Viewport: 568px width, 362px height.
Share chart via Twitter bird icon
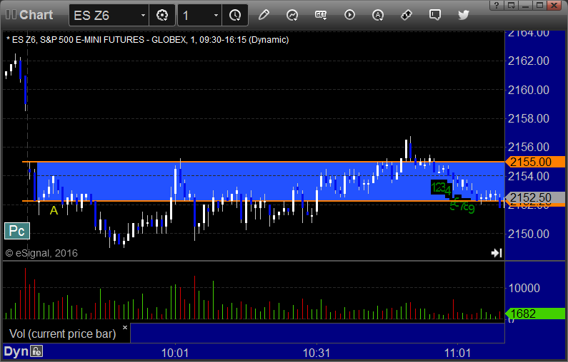(x=464, y=15)
